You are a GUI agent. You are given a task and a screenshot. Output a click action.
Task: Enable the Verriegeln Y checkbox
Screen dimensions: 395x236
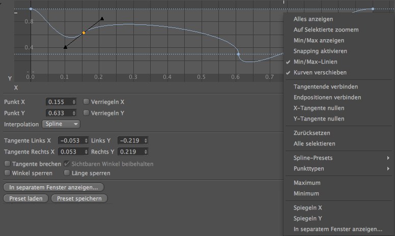(86, 112)
